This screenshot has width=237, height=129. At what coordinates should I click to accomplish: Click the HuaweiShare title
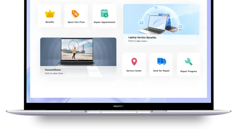(53, 70)
